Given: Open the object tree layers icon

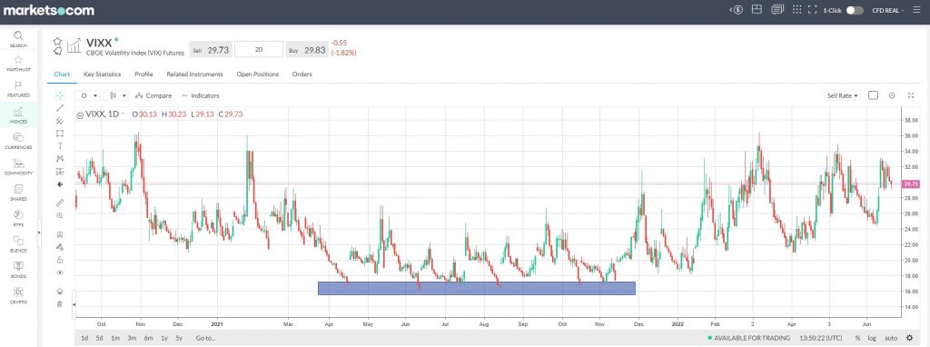Looking at the screenshot, I should pos(59,292).
